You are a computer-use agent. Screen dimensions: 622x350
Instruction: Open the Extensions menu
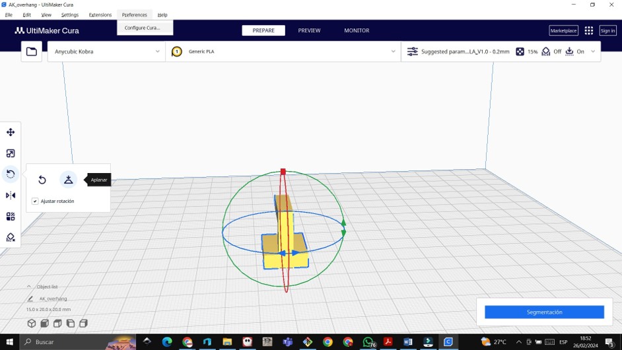click(x=100, y=15)
